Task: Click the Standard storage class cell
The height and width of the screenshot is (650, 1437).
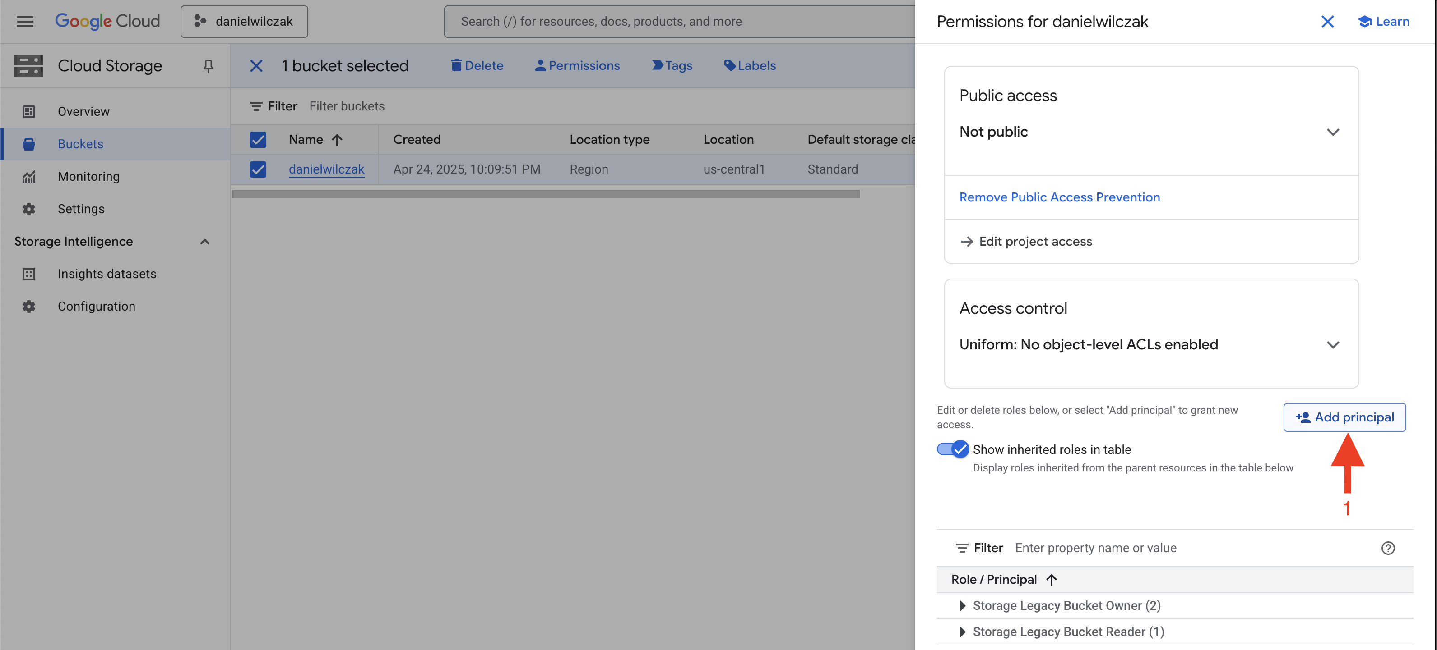Action: (x=832, y=169)
